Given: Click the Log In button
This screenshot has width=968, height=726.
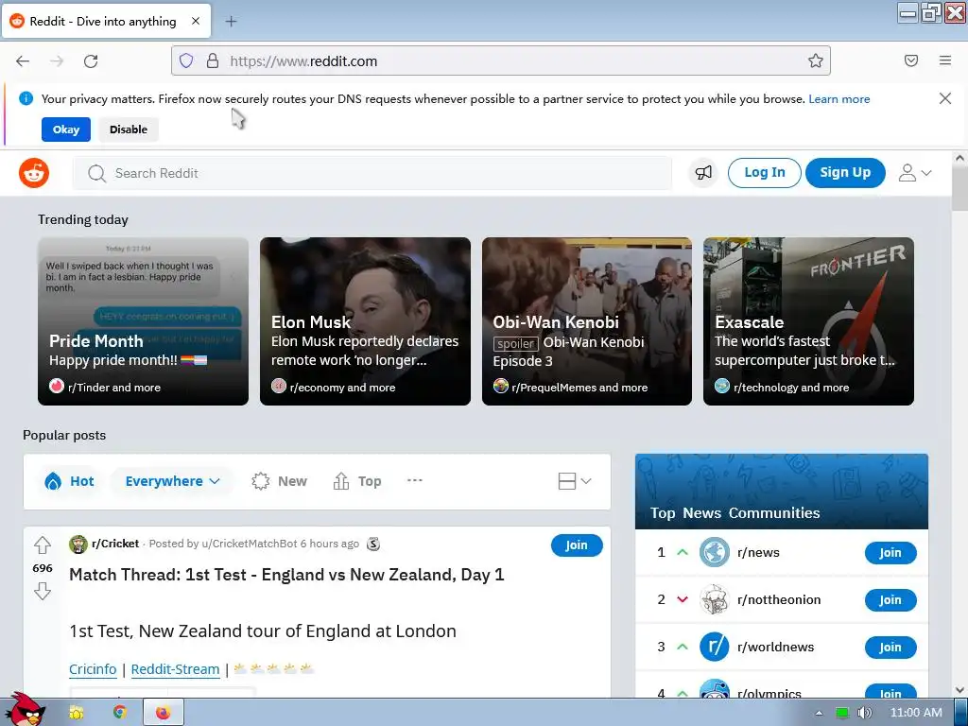Looking at the screenshot, I should [x=764, y=173].
